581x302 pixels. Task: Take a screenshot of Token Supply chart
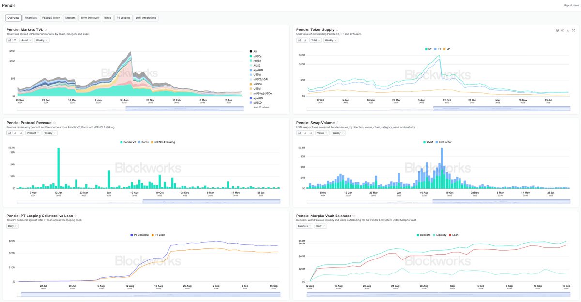(x=563, y=30)
